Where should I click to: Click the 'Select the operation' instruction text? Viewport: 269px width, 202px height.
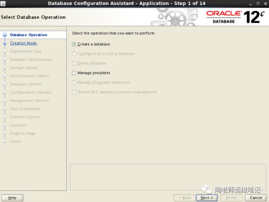point(114,33)
